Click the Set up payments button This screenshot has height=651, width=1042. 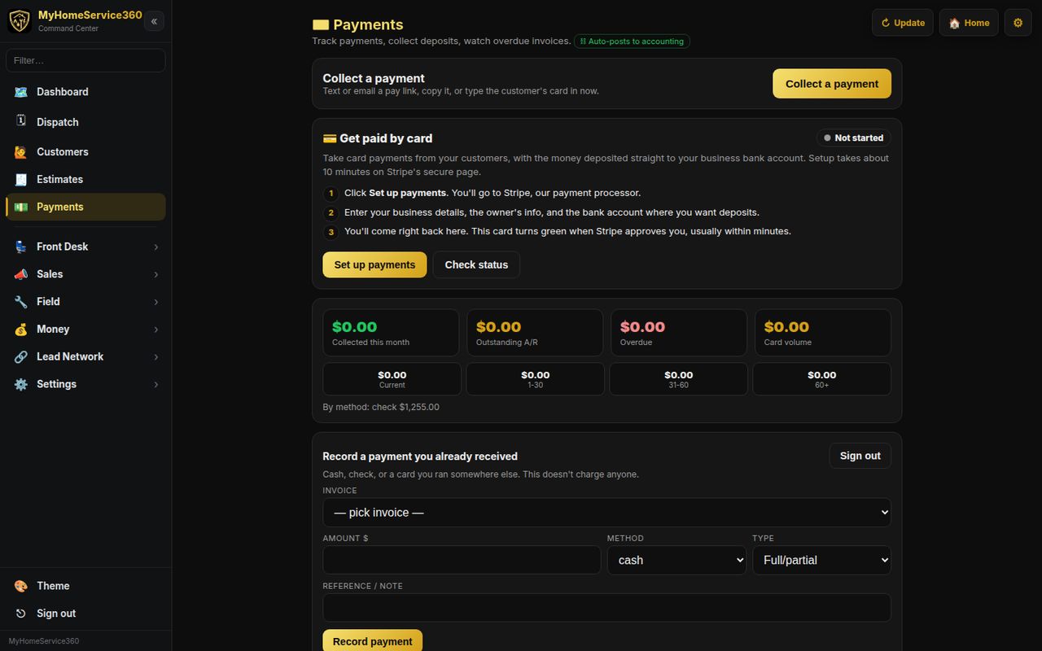(374, 264)
